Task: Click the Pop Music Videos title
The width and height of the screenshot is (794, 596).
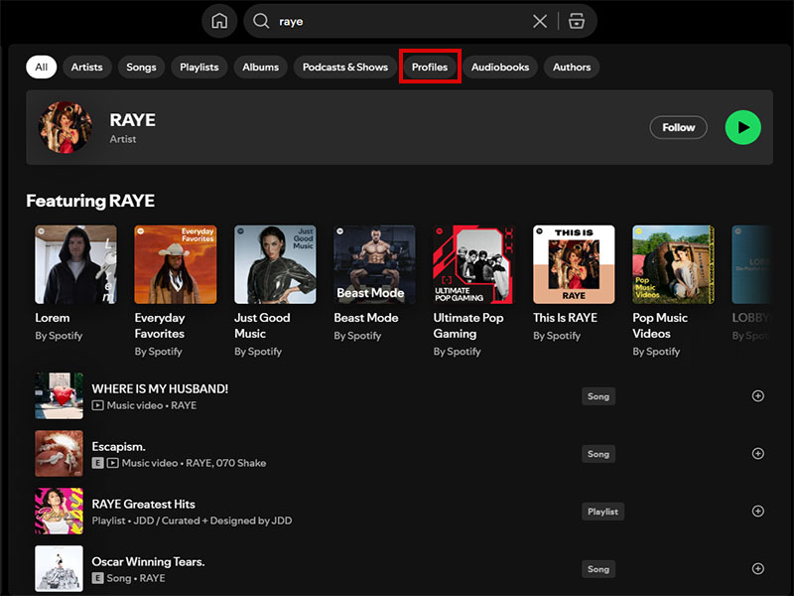Action: [660, 326]
